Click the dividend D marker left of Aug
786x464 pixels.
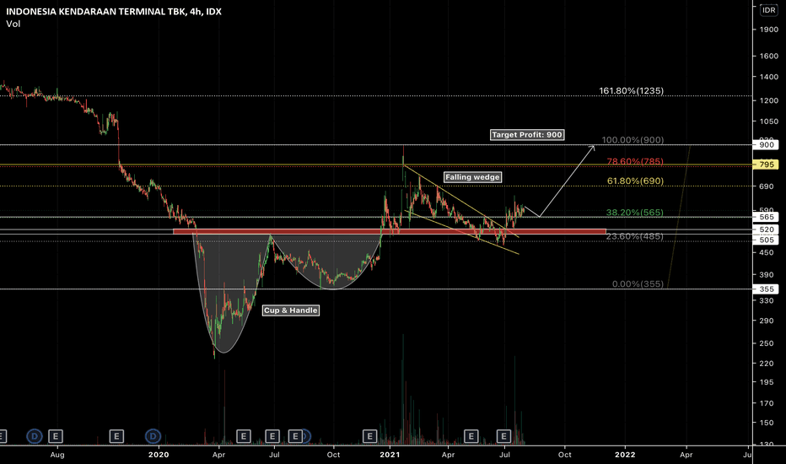35,436
